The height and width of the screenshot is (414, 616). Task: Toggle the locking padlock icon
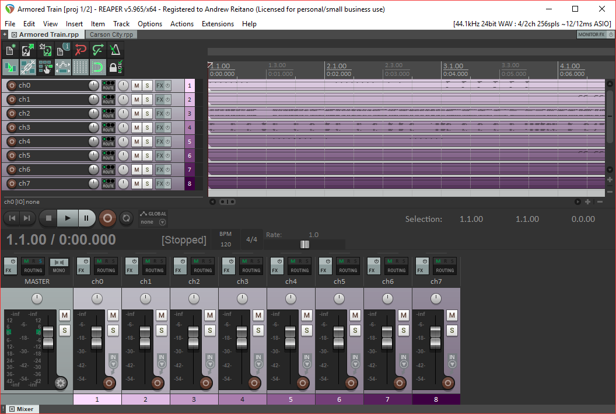pyautogui.click(x=114, y=67)
